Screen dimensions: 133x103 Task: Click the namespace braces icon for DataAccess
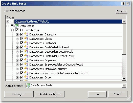(x=21, y=30)
